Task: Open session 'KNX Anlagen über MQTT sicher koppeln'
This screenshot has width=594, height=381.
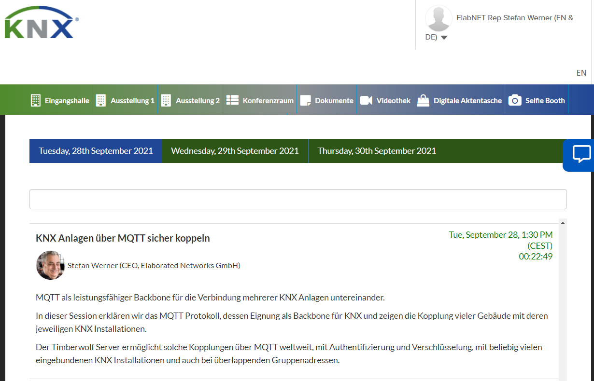Action: (x=123, y=238)
